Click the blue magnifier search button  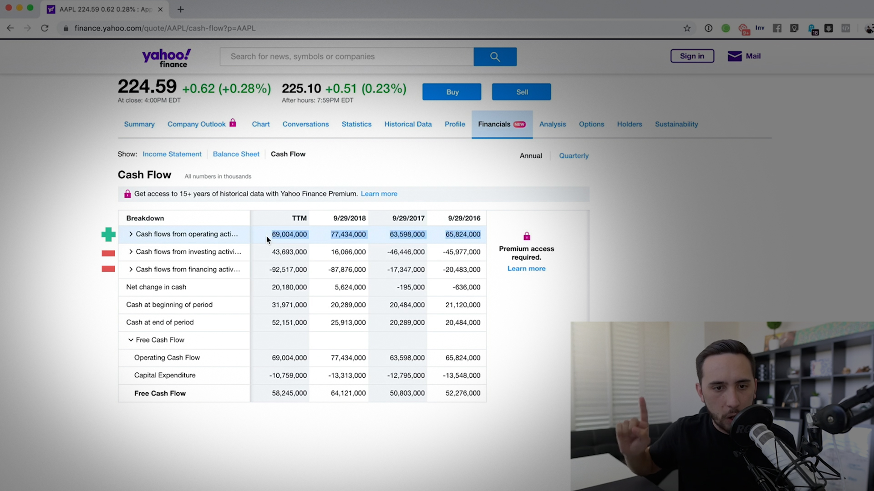pyautogui.click(x=495, y=57)
